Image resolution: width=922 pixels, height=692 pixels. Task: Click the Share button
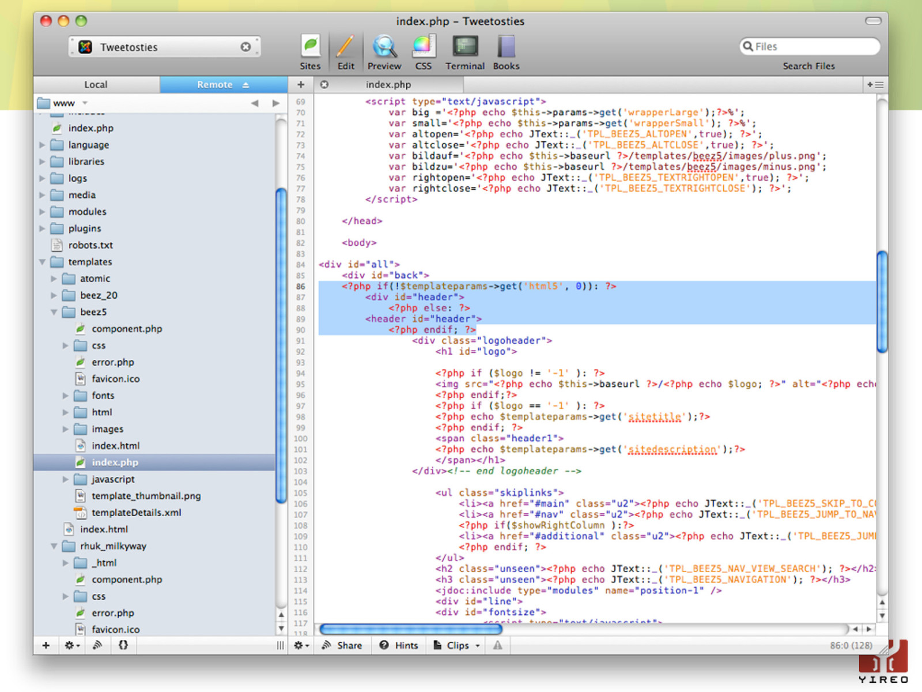[x=342, y=645]
